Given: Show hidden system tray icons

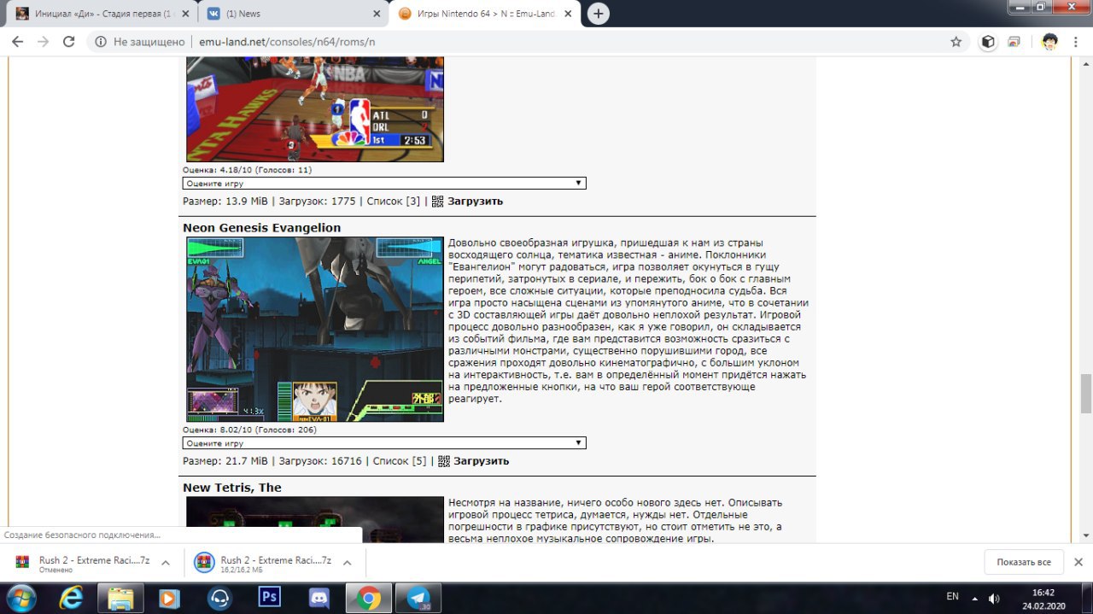Looking at the screenshot, I should pyautogui.click(x=975, y=598).
